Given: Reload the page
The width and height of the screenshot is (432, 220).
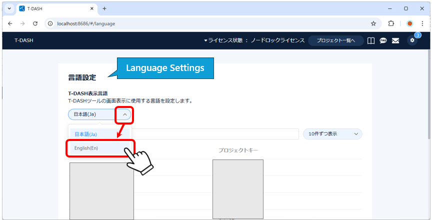Looking at the screenshot, I should pos(35,23).
